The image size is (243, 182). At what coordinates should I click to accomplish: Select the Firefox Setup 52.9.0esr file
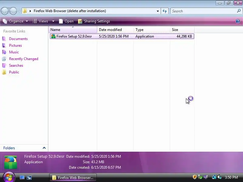(x=122, y=36)
